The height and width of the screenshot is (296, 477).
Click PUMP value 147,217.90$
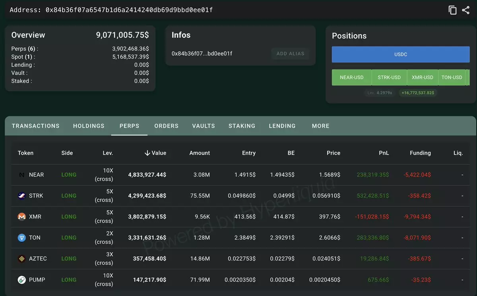tap(149, 280)
